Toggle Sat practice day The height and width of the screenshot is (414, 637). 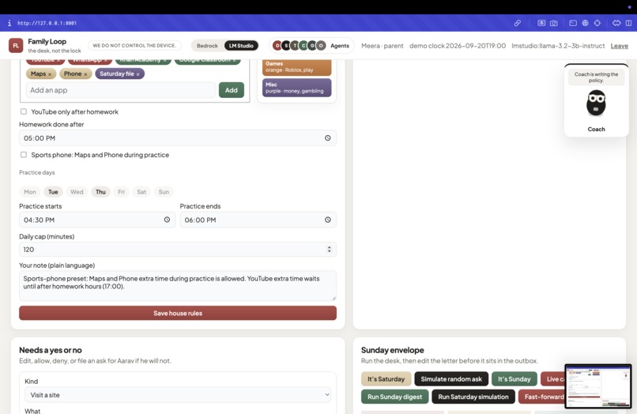coord(141,192)
